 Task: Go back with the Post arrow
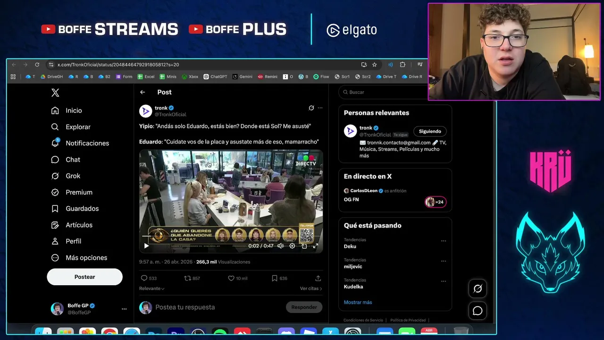pyautogui.click(x=143, y=92)
